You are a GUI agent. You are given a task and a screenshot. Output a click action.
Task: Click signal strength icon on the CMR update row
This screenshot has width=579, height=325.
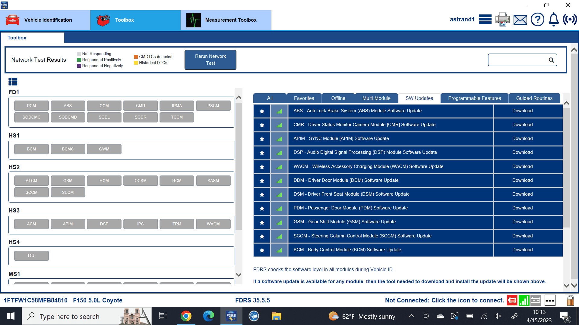click(279, 125)
